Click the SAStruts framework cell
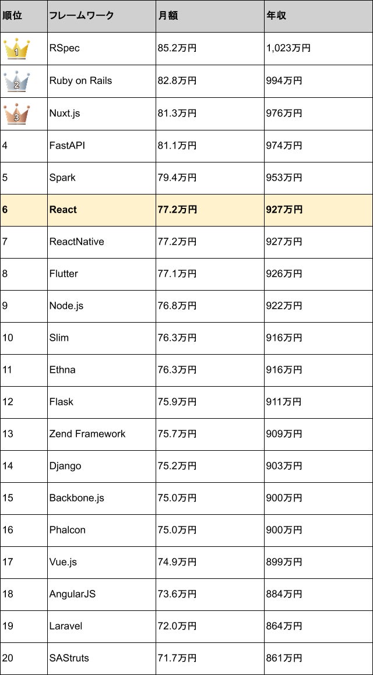The image size is (373, 675). pos(101,658)
